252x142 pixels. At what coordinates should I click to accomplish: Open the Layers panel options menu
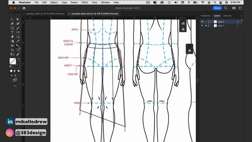point(241,16)
